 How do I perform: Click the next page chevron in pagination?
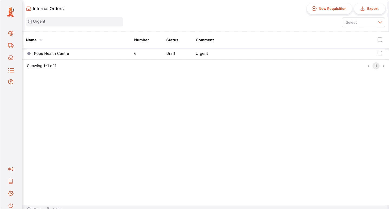tap(384, 66)
